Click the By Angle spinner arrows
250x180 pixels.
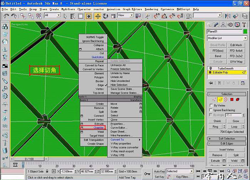243,115
